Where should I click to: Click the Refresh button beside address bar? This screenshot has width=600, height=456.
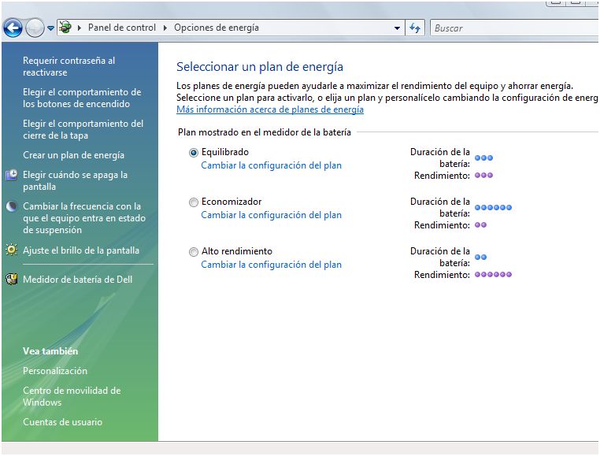(415, 28)
